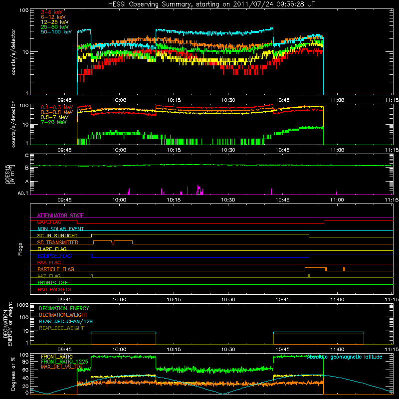Click counts/s/detector axis title of top panel
The image size is (399, 399).
(x=13, y=52)
